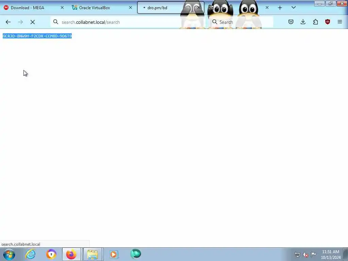This screenshot has height=261, width=348.
Task: Open the clock showing 11:51 AM
Action: (x=331, y=255)
